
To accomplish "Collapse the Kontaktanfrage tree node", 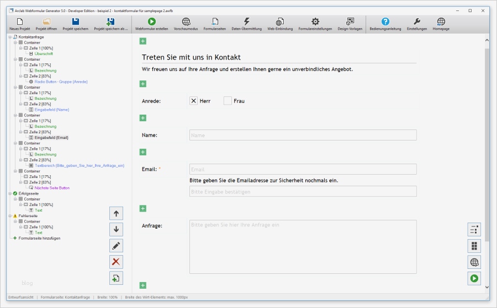I will click(x=10, y=37).
